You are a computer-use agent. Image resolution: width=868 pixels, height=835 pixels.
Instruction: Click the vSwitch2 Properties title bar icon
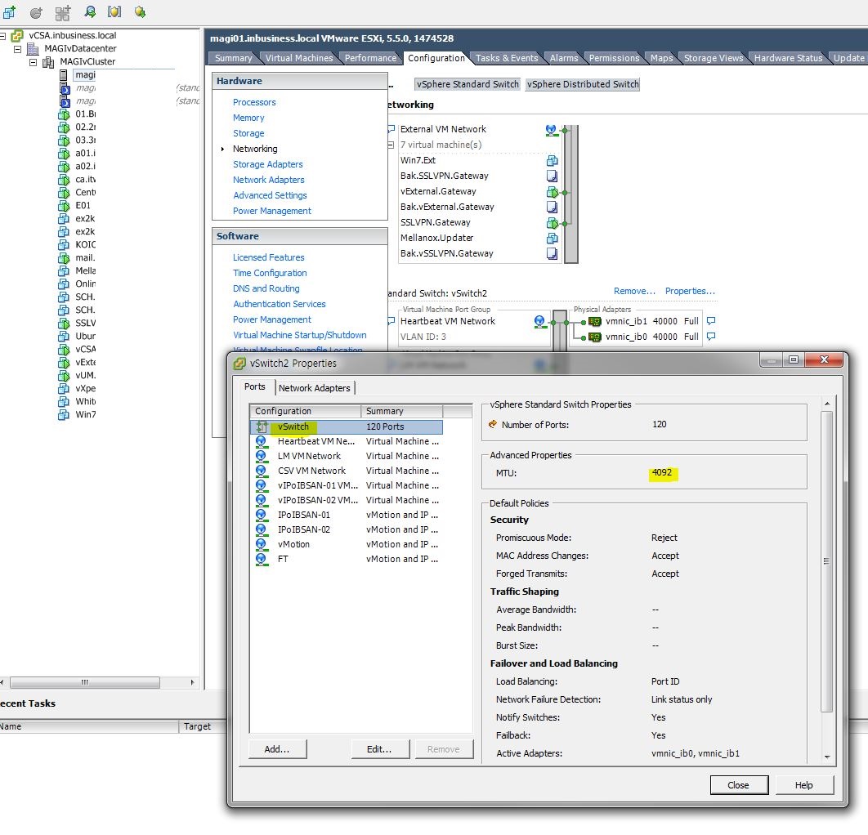coord(239,364)
